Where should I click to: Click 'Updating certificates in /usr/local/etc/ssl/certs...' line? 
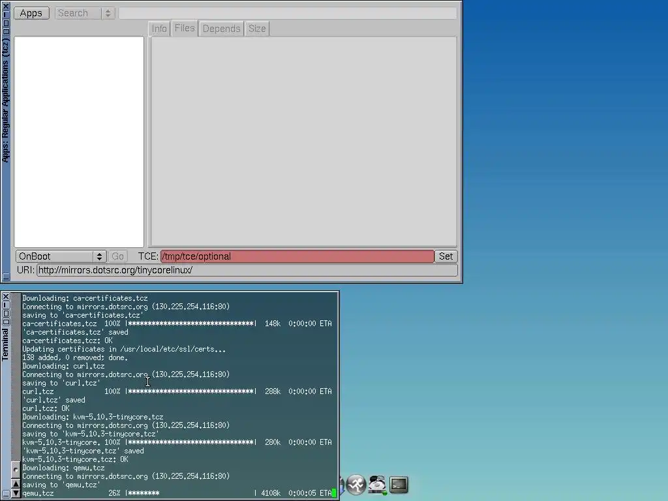[124, 349]
